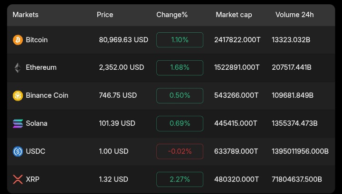Click the yellow Binance Coin icon
This screenshot has height=194, width=342.
click(x=18, y=96)
